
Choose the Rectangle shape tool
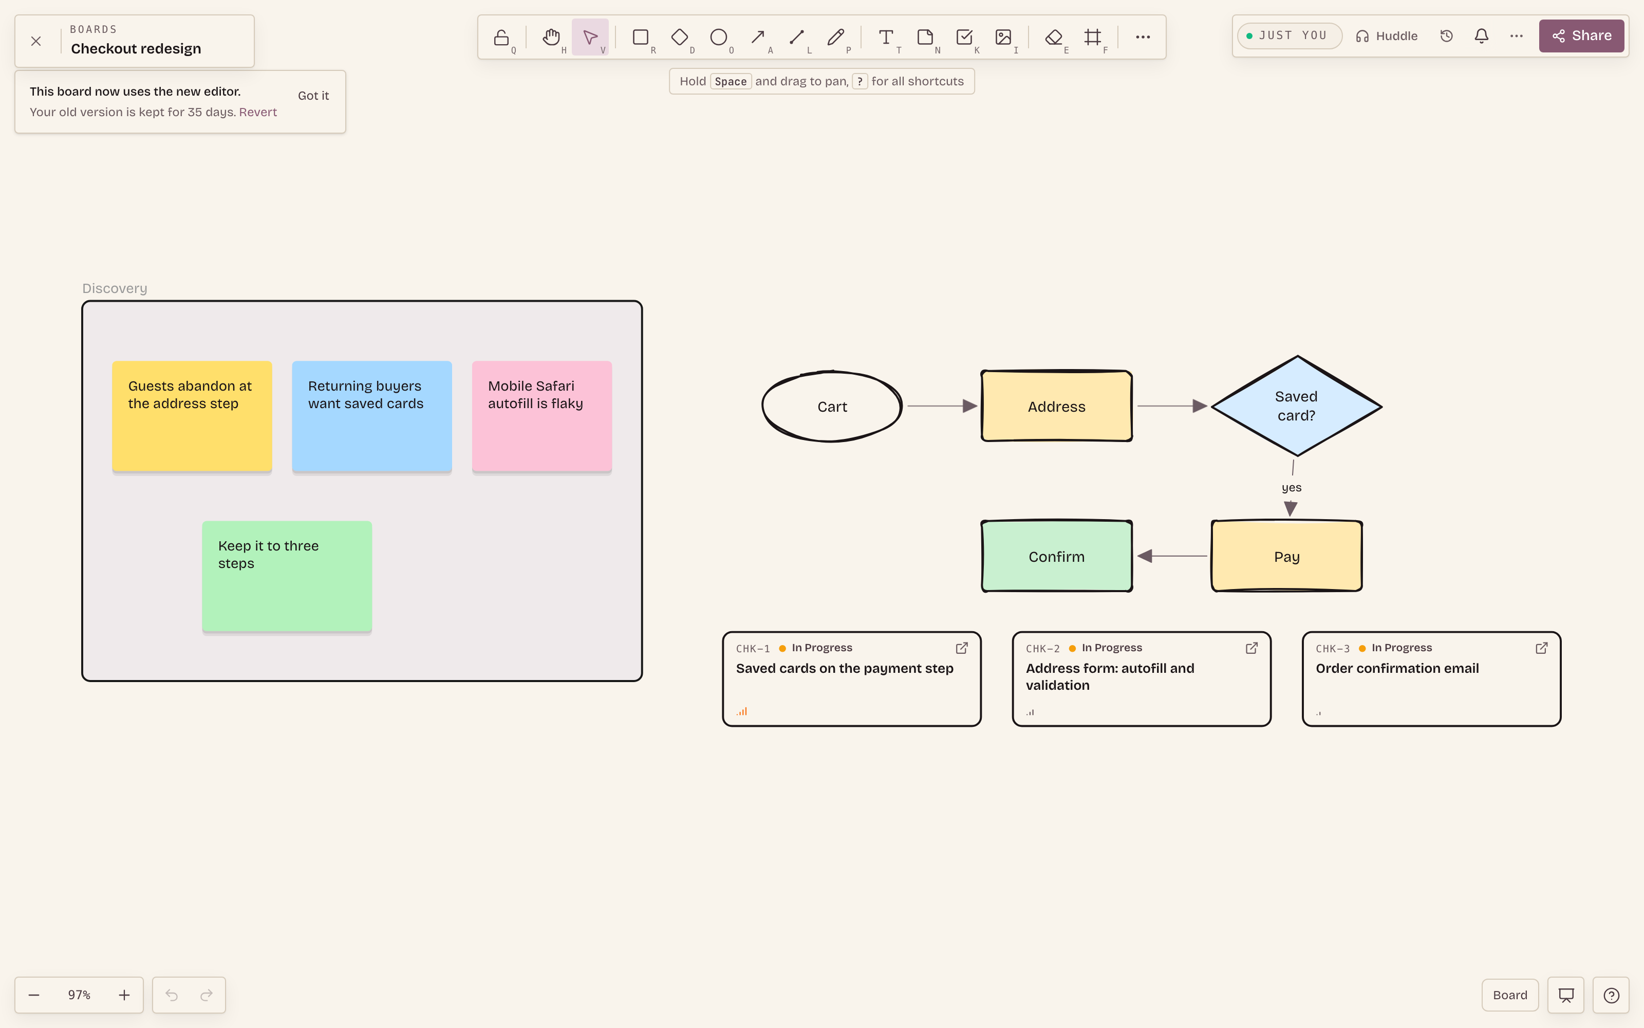(x=641, y=36)
